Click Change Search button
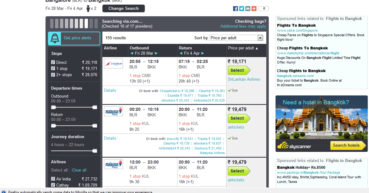Screen dimensions: 369x193 pos(124,9)
